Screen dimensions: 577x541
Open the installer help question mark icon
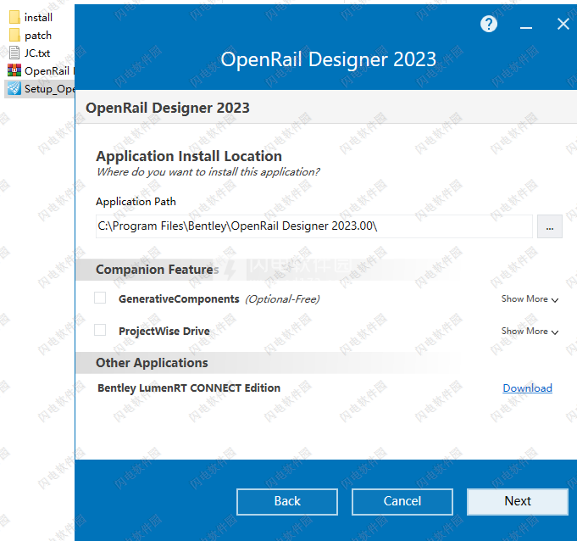click(489, 25)
